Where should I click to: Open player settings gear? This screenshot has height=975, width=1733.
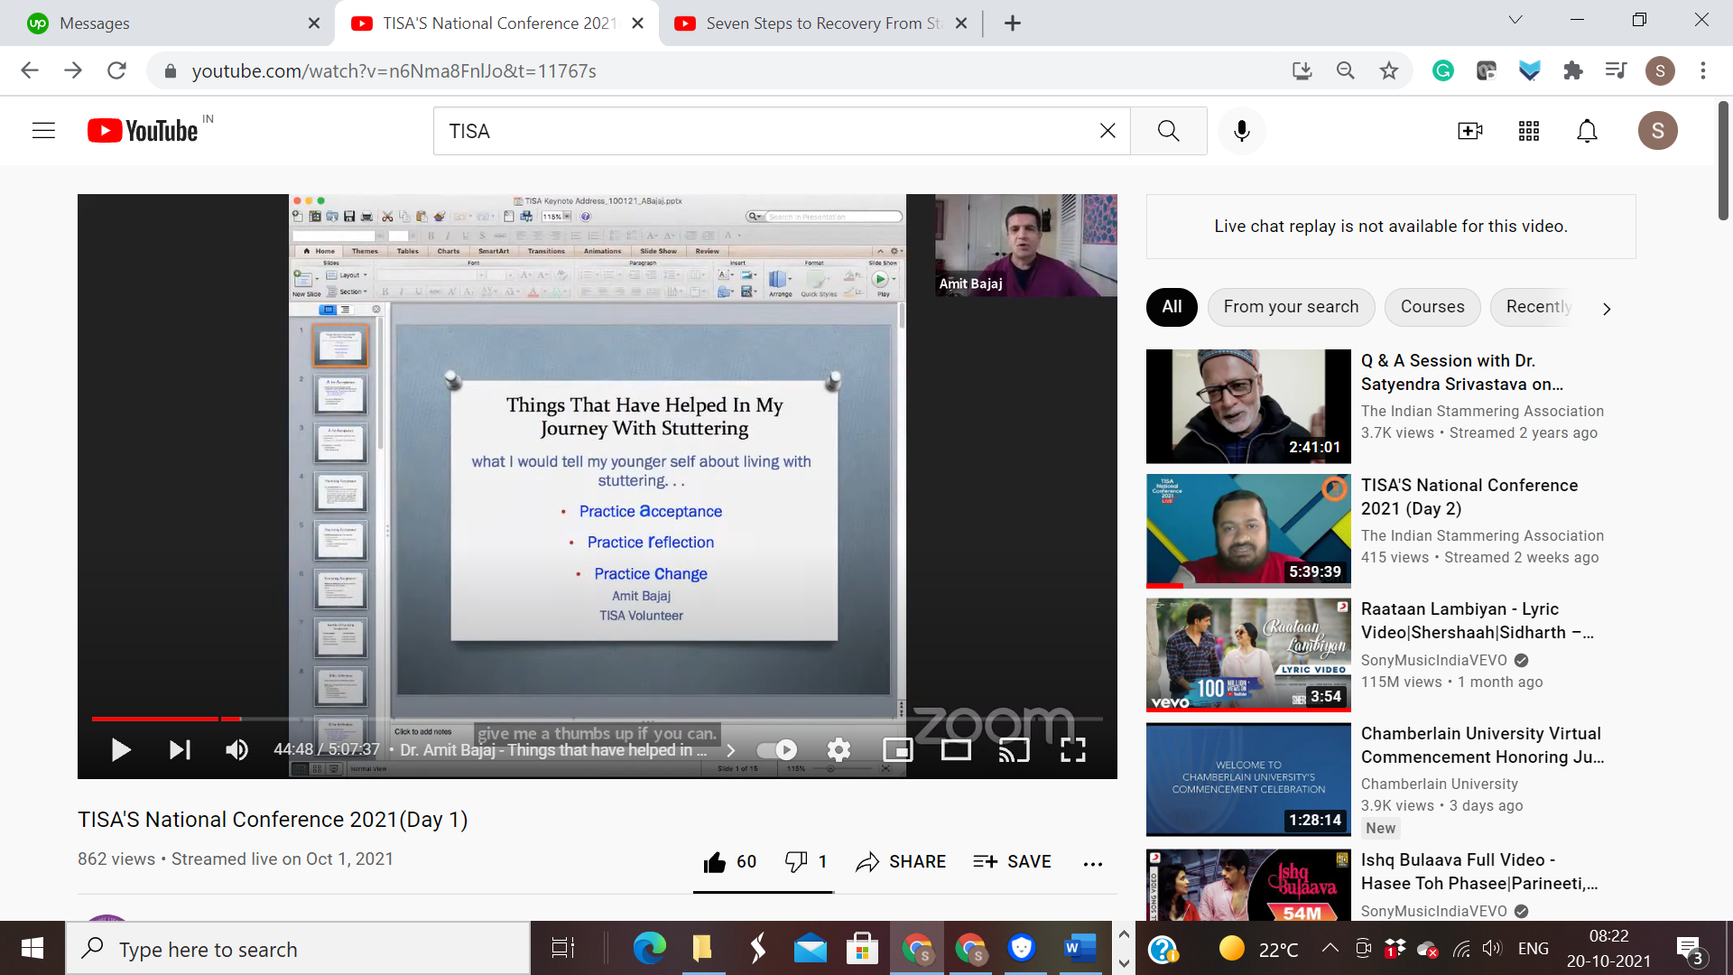click(839, 750)
